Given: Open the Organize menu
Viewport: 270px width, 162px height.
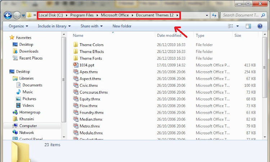Looking at the screenshot, I should pos(18,26).
